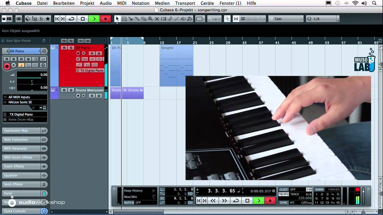Viewport: 383px width, 215px height.
Task: Toggle record enable on DX Piano track
Action: click(x=78, y=53)
